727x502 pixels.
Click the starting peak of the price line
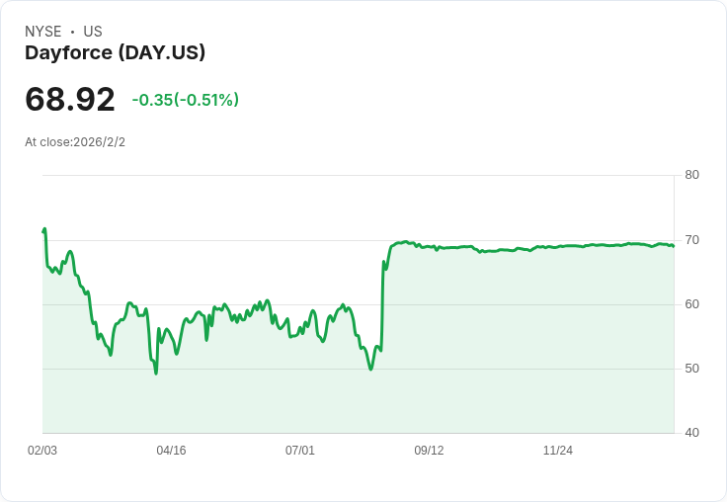point(44,229)
